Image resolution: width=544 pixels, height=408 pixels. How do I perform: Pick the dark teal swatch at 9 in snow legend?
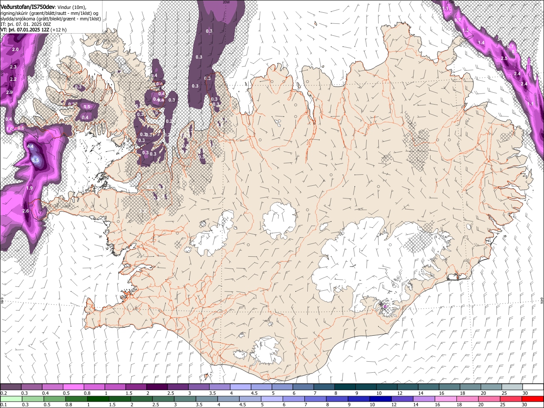(366, 387)
